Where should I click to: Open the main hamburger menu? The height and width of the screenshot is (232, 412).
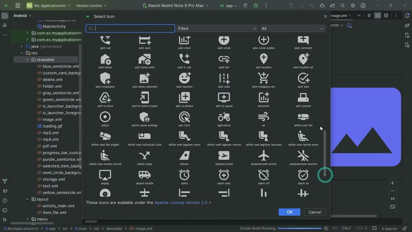pyautogui.click(x=18, y=5)
